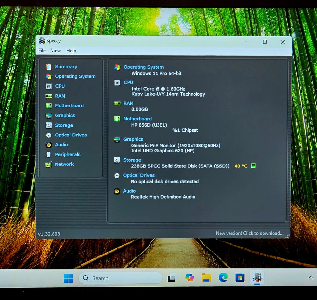
Task: Click Realtek High Definition Audio text
Action: [x=163, y=197]
